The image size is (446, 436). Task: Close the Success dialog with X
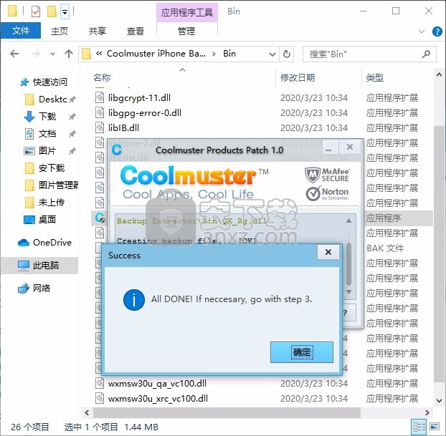(328, 252)
